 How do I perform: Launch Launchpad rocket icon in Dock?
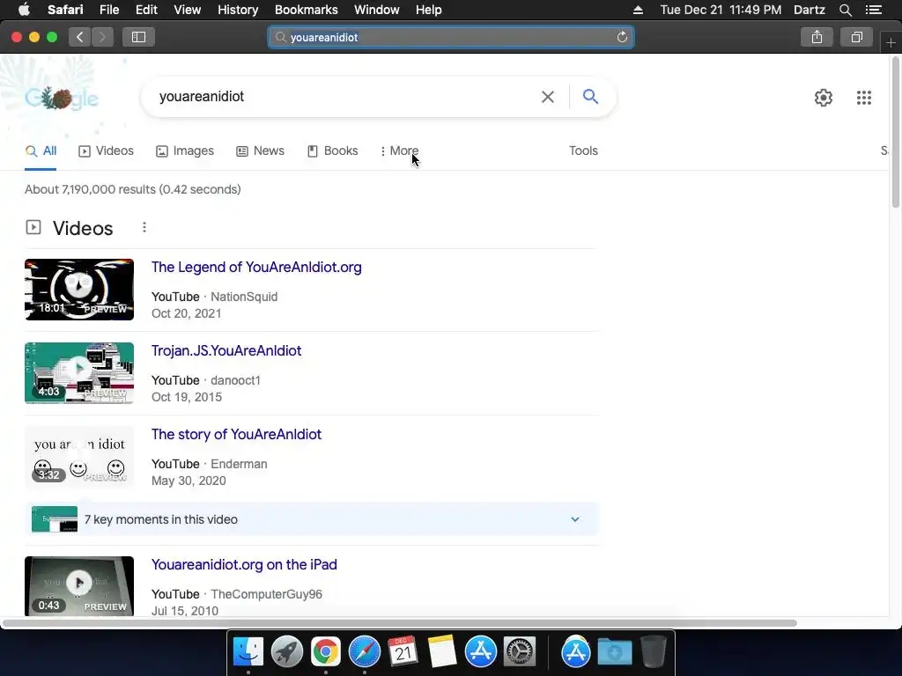click(x=287, y=652)
